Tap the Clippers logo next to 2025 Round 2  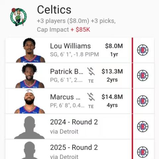pos(143,152)
